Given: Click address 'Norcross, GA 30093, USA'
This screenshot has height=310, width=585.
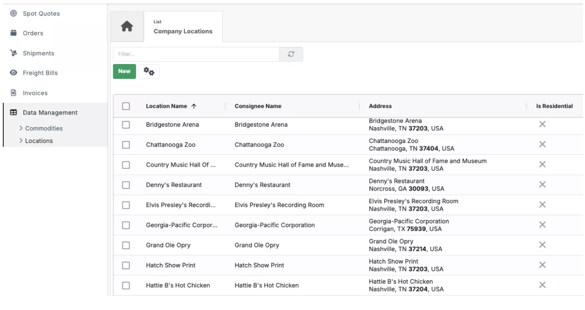Looking at the screenshot, I should coord(406,189).
